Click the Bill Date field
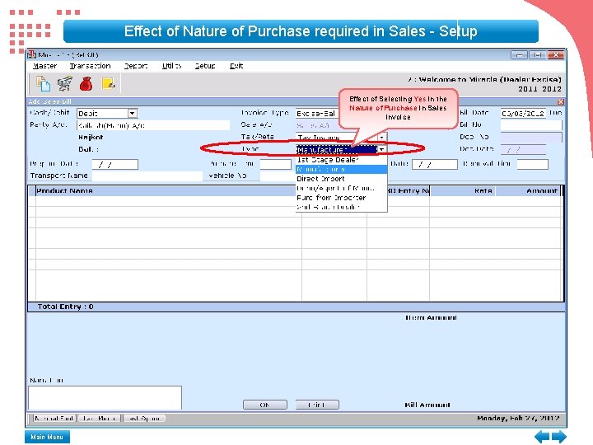The image size is (593, 445). 524,114
